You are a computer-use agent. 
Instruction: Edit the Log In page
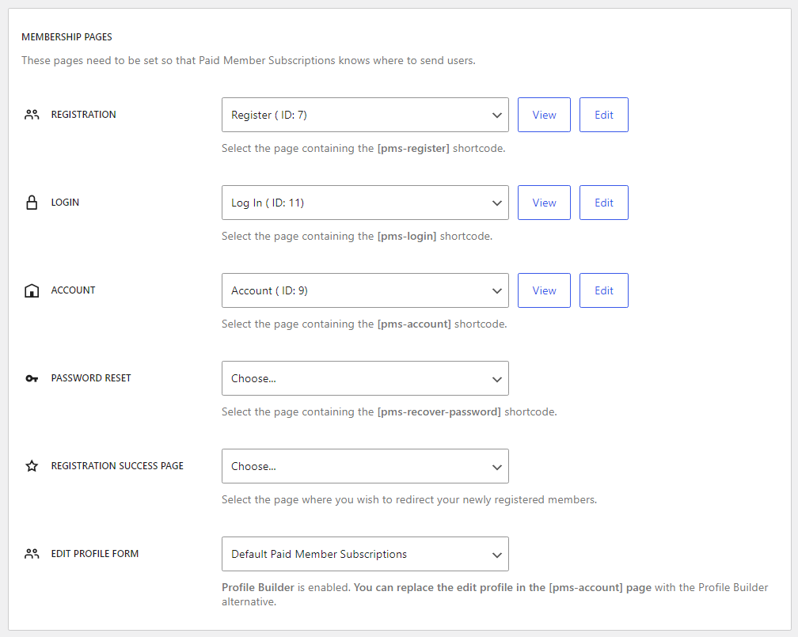(x=603, y=203)
